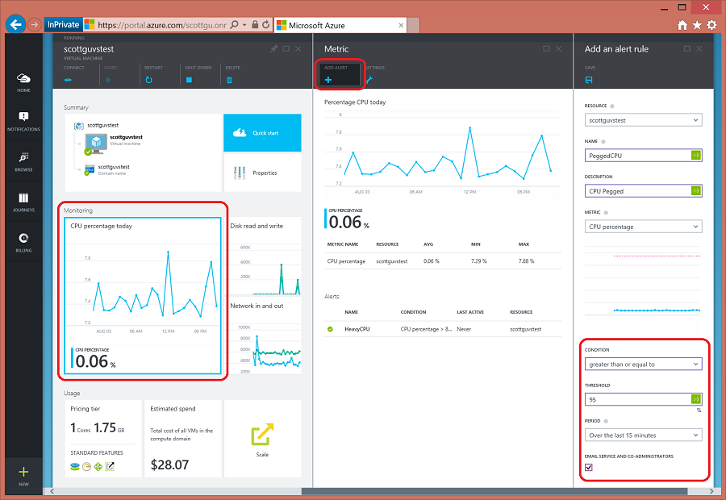Click the Delete VM trash icon
Image resolution: width=726 pixels, height=500 pixels.
[x=229, y=80]
